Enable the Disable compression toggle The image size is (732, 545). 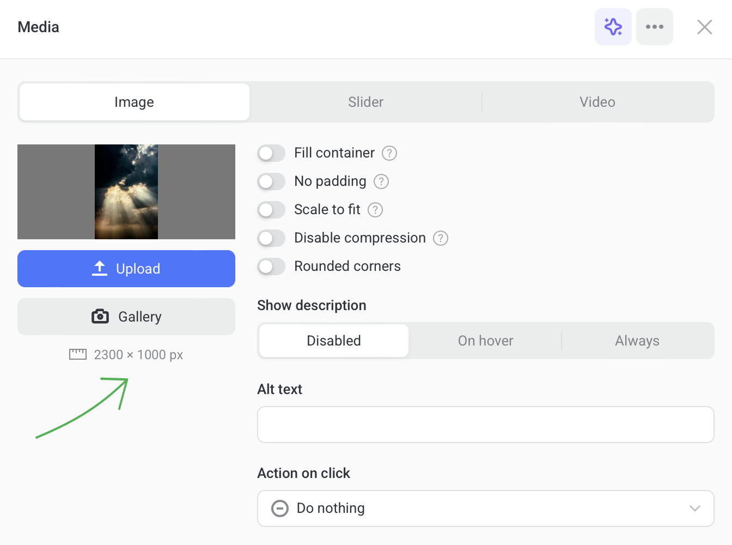click(271, 238)
